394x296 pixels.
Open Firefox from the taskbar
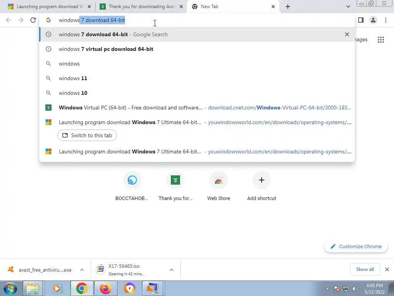coord(105,288)
